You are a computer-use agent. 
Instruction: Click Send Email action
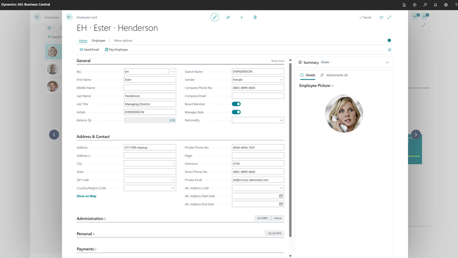(x=89, y=50)
